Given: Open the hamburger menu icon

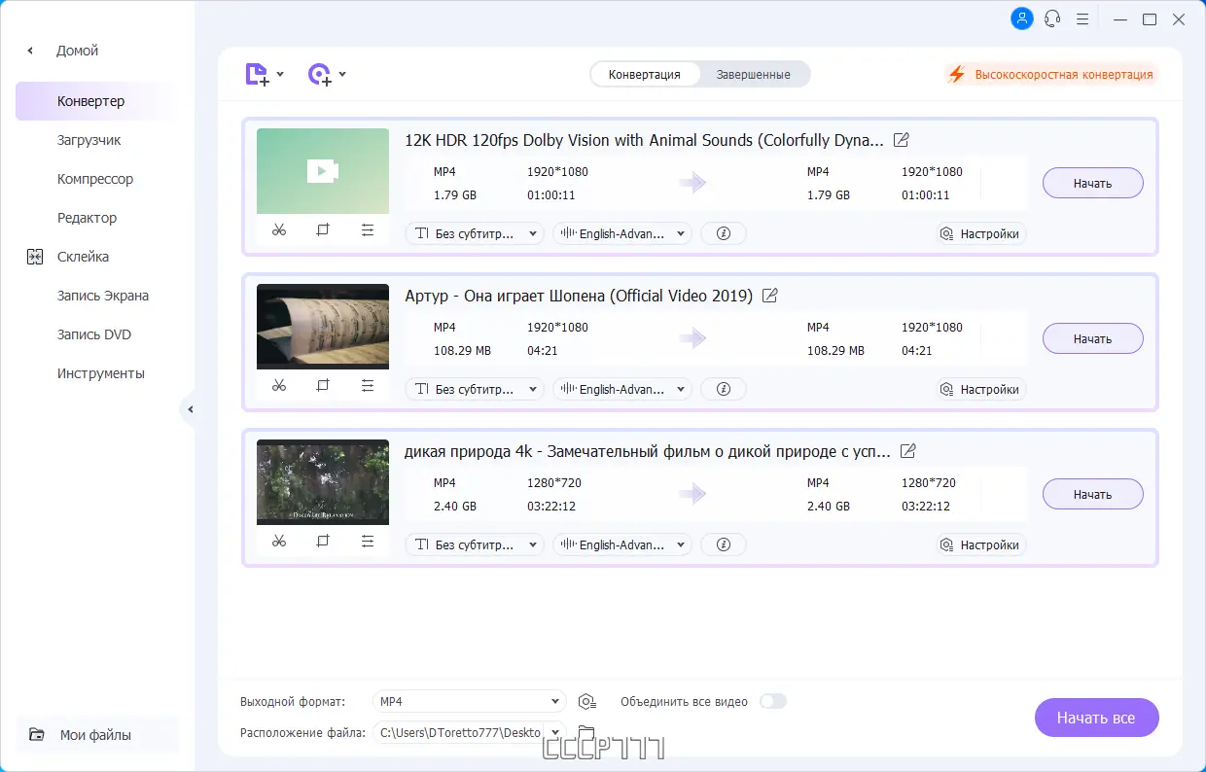Looking at the screenshot, I should coord(1082,18).
